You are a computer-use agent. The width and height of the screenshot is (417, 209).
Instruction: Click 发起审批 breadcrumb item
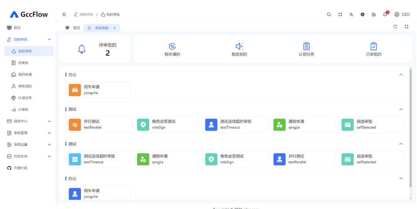tap(110, 14)
